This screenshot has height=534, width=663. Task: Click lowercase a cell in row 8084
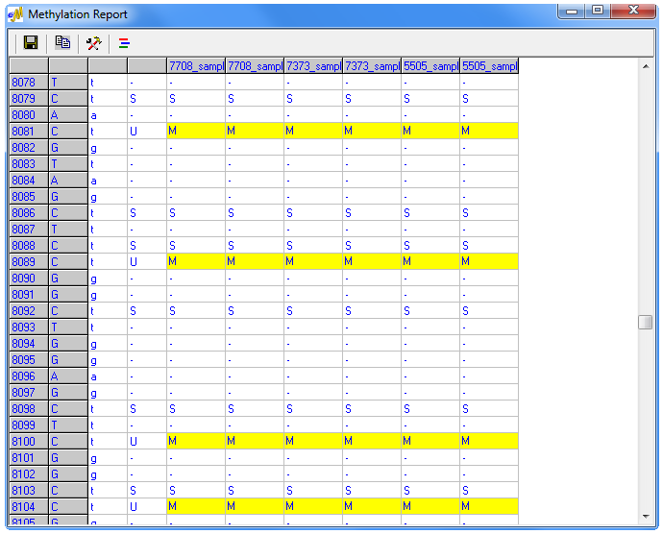108,181
